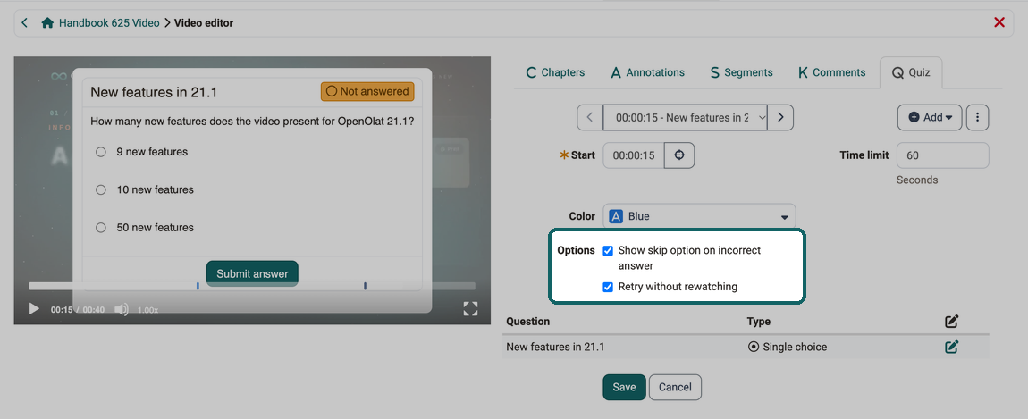Click the home icon in breadcrumb
Screen dimensions: 1028x419
(x=47, y=23)
